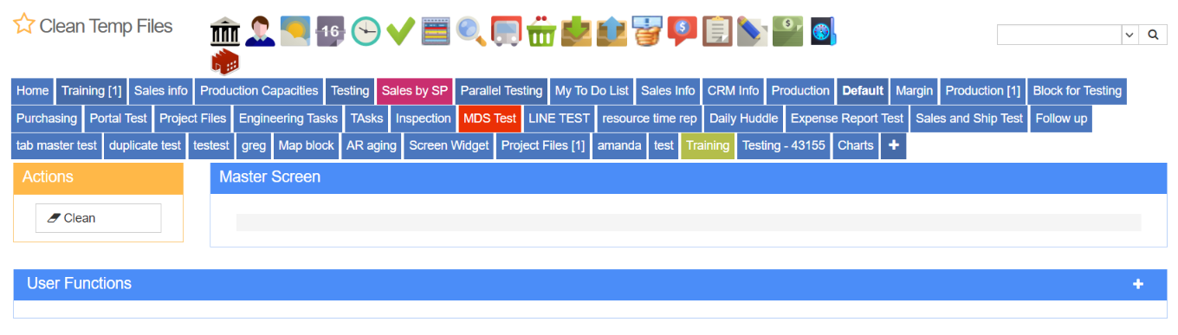Click the green shopping basket icon
Viewport: 1178px width, 335px height.
(x=541, y=32)
